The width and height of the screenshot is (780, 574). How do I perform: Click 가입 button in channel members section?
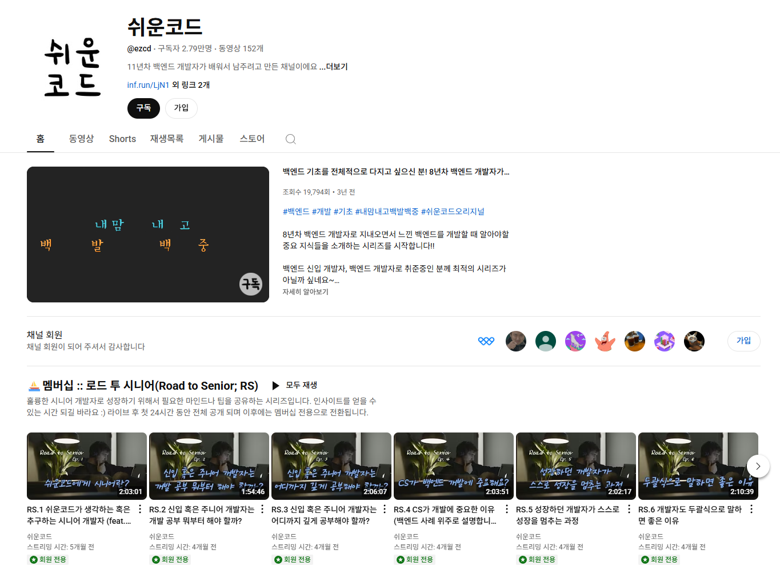pyautogui.click(x=743, y=341)
